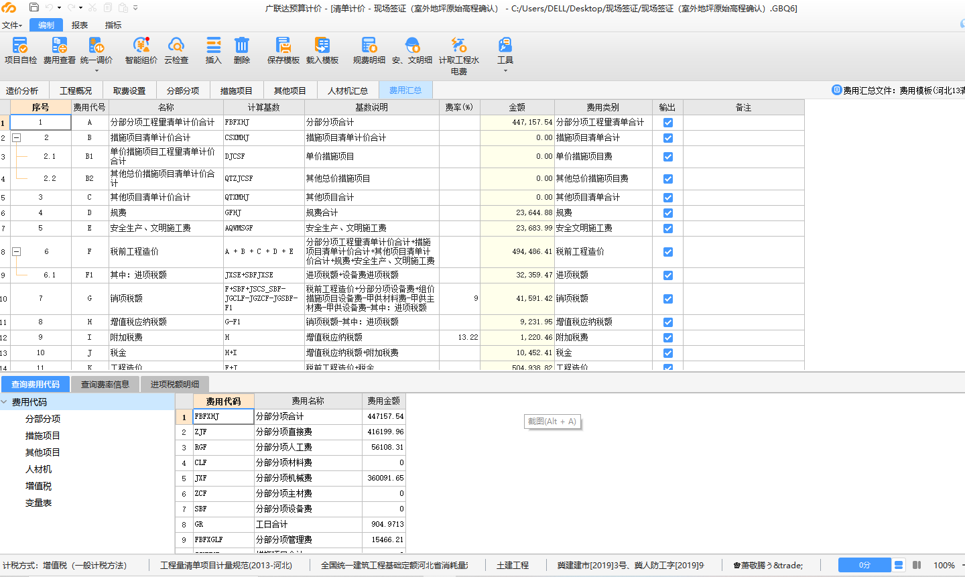Click the redo arrow icon
The image size is (965, 577).
tap(71, 7)
